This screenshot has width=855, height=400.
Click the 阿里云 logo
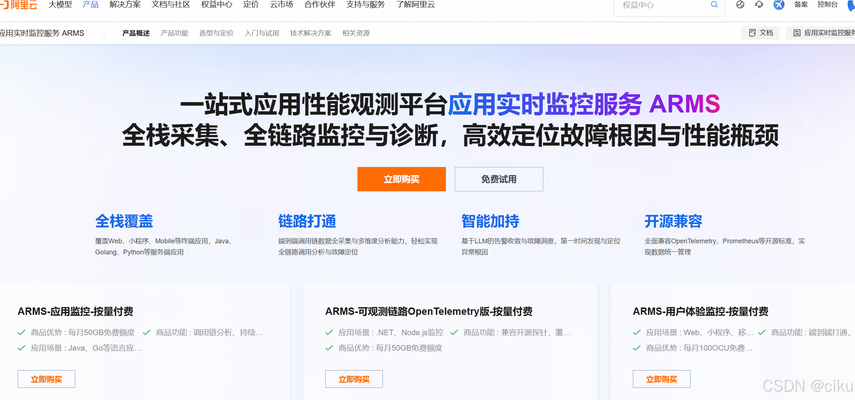pyautogui.click(x=18, y=5)
